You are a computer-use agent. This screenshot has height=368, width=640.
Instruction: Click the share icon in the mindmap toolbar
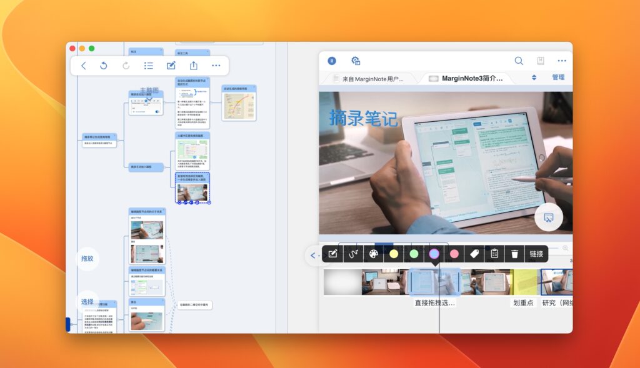194,66
